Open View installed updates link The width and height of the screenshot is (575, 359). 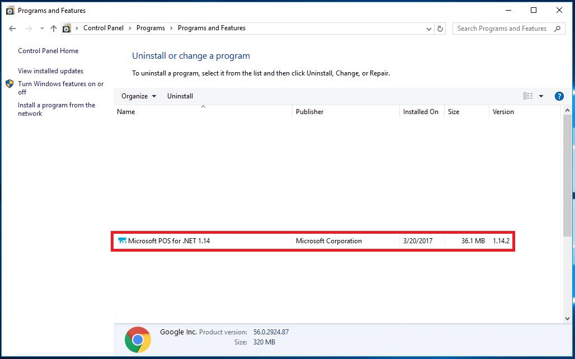click(50, 71)
